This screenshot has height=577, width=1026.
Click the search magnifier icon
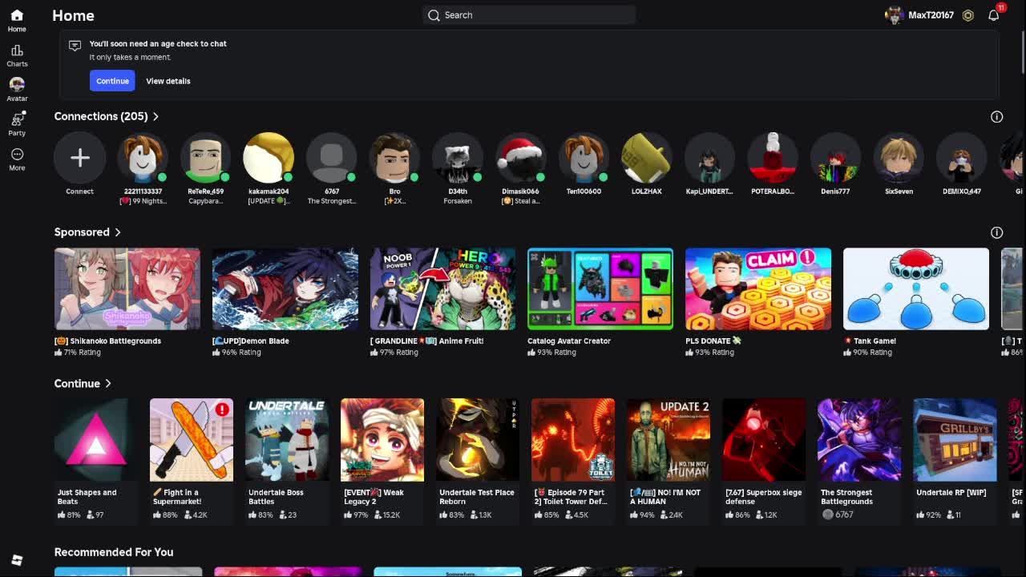434,15
